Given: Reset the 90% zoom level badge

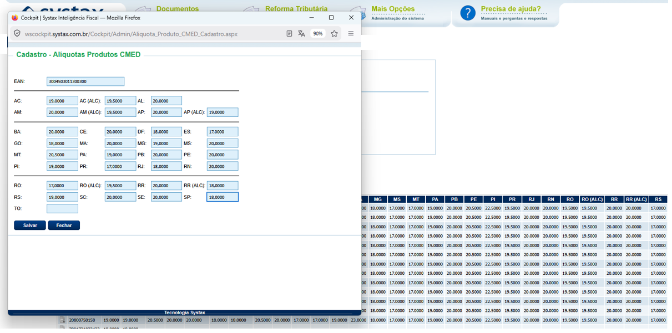Looking at the screenshot, I should coord(318,34).
